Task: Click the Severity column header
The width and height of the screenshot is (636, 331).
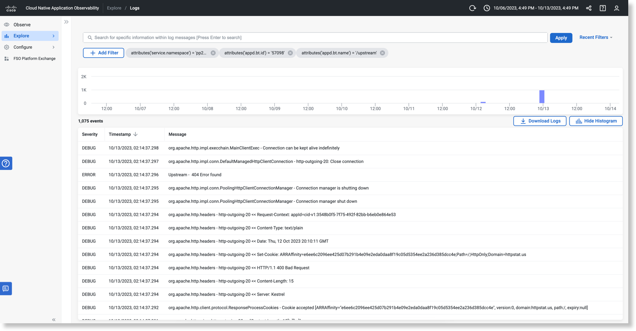Action: 90,134
